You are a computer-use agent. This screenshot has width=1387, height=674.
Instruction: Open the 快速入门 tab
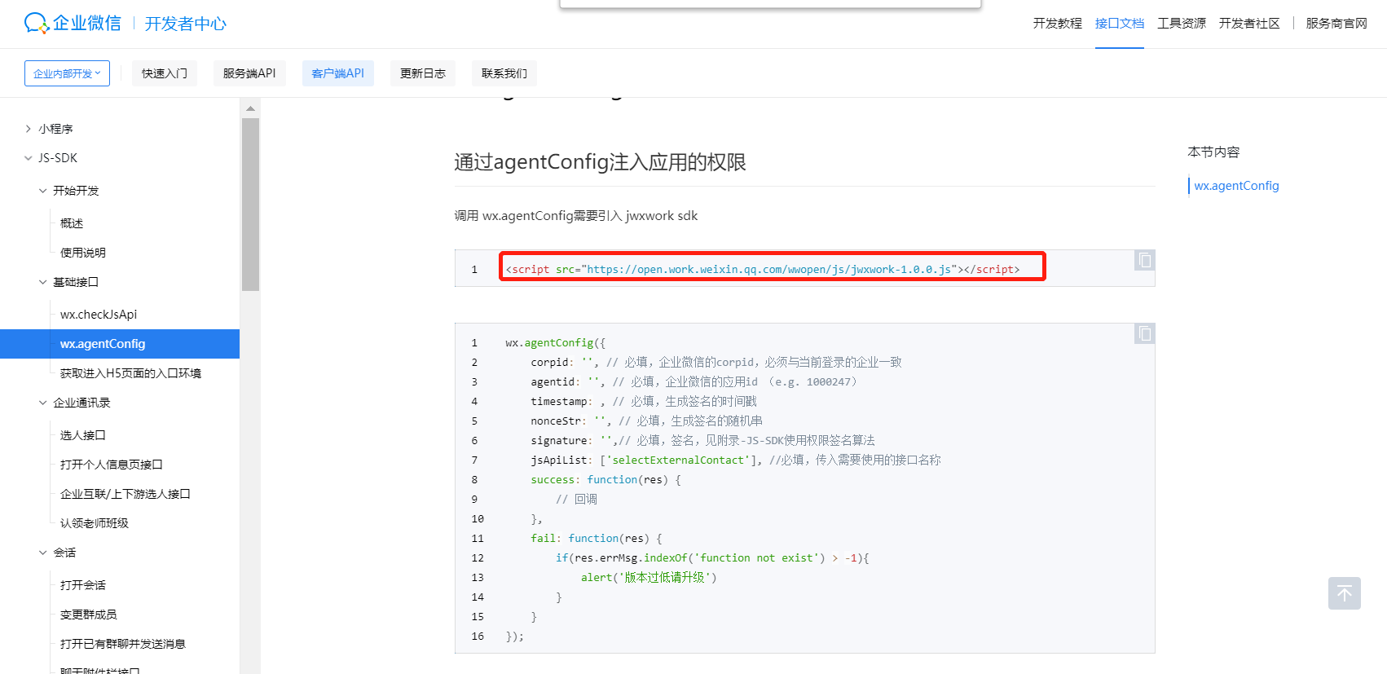coord(165,73)
